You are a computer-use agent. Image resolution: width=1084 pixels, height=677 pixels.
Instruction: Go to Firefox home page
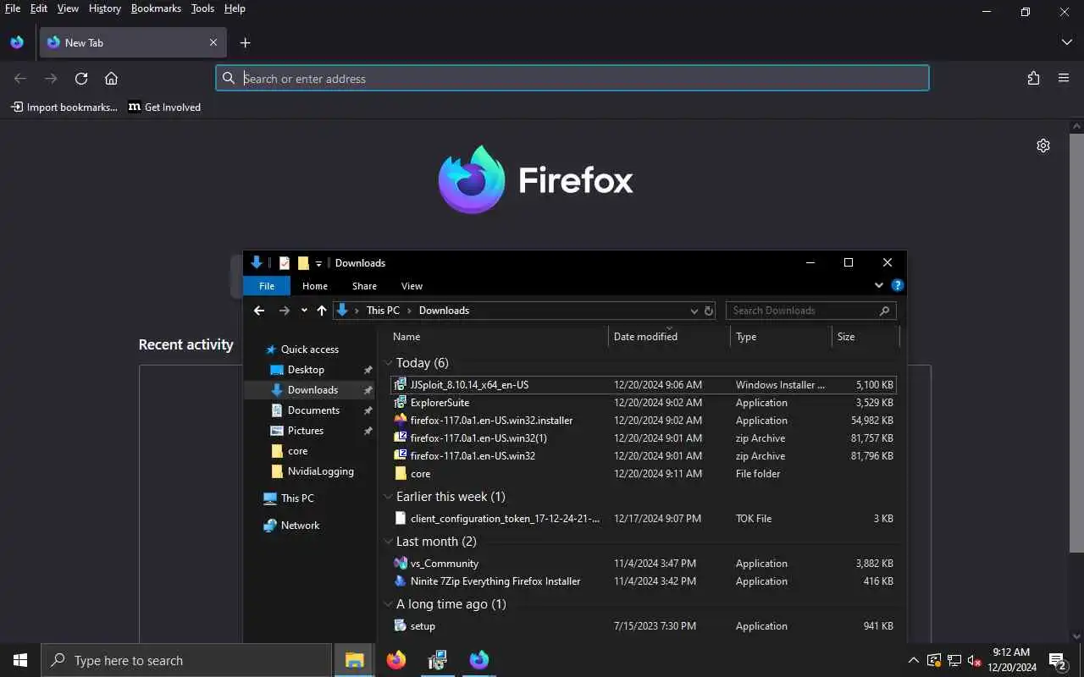(111, 79)
